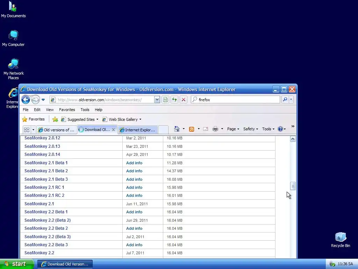
Task: Open the tab list dropdown arrow
Action: coord(33,130)
